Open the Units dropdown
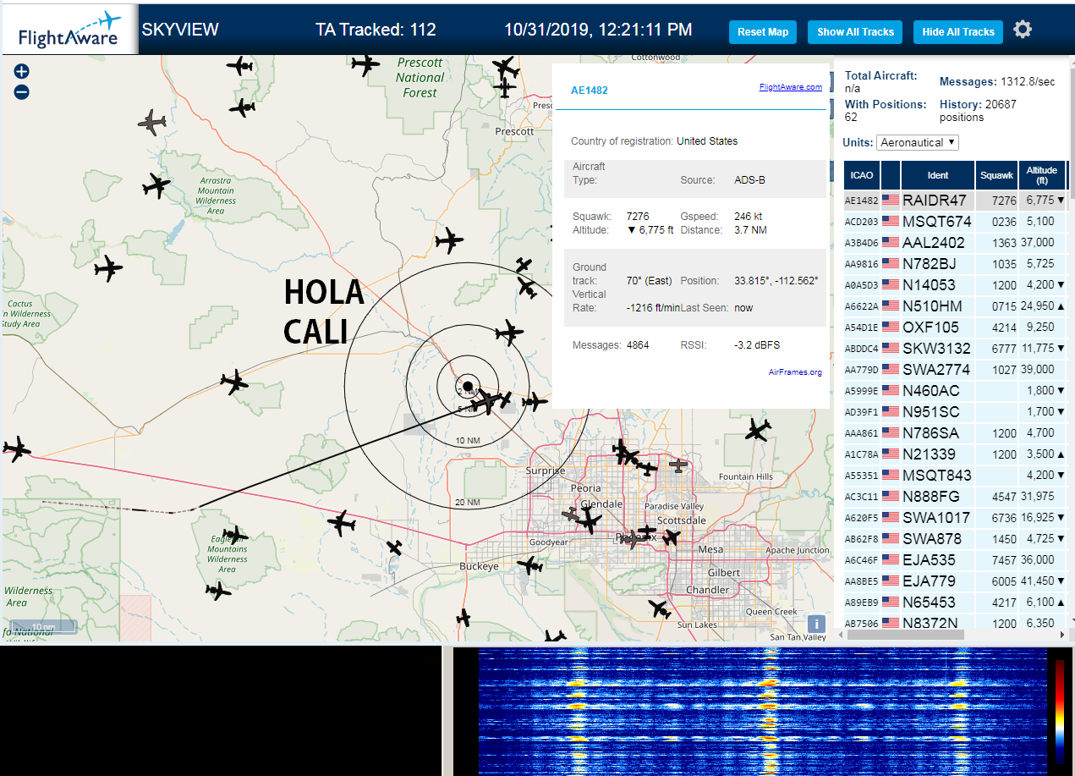The height and width of the screenshot is (776, 1075). coord(918,142)
